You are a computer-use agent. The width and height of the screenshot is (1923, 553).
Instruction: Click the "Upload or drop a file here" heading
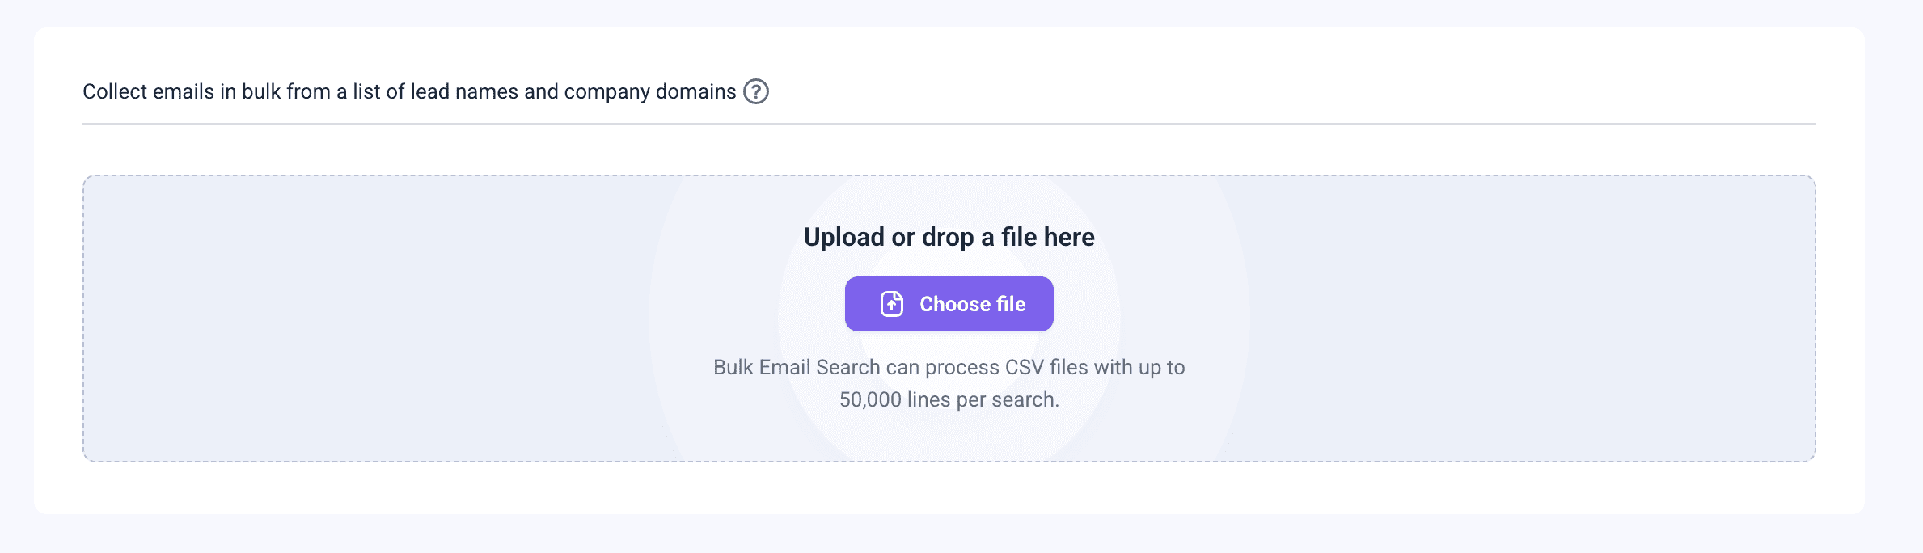pyautogui.click(x=949, y=237)
